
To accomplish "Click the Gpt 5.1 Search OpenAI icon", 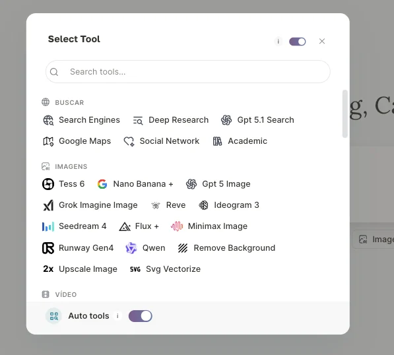I will (226, 120).
